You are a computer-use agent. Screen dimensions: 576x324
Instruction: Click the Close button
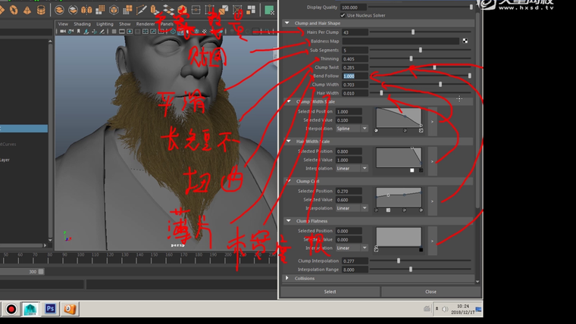[x=430, y=291]
